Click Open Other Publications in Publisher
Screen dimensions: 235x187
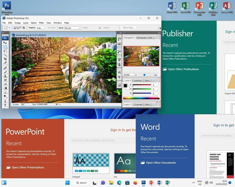coord(181,69)
